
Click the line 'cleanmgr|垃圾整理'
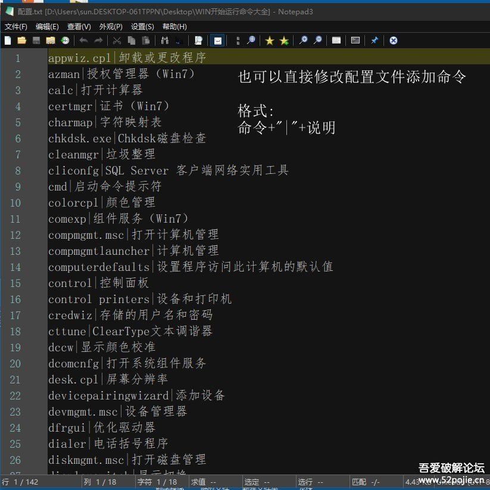[102, 154]
